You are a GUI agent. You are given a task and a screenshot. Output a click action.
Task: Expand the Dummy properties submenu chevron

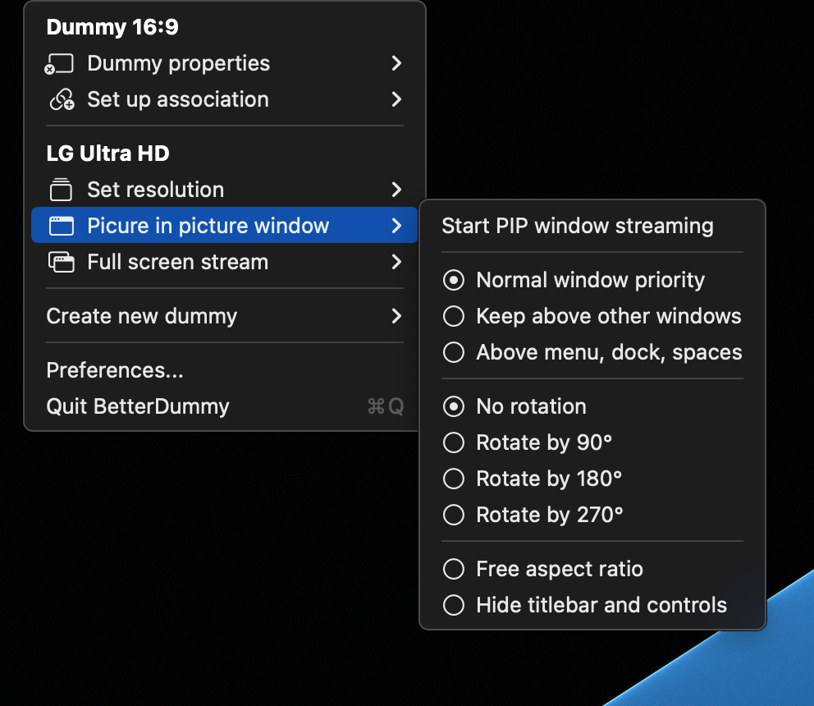397,63
